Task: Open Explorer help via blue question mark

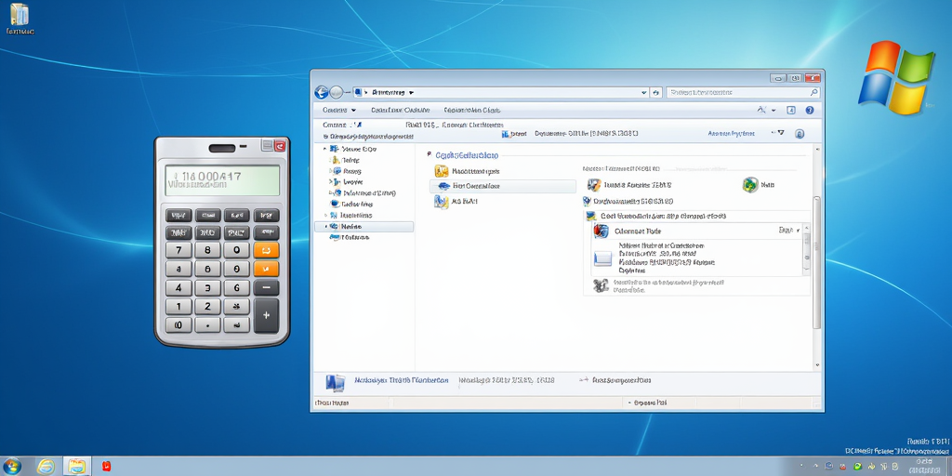Action: click(x=810, y=110)
